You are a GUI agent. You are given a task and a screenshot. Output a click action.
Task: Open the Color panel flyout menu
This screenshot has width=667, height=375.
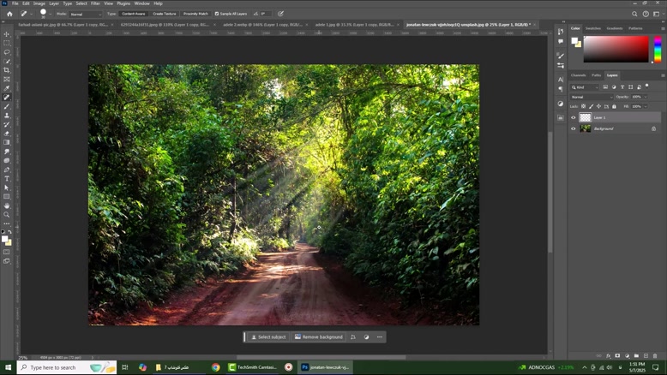point(663,28)
